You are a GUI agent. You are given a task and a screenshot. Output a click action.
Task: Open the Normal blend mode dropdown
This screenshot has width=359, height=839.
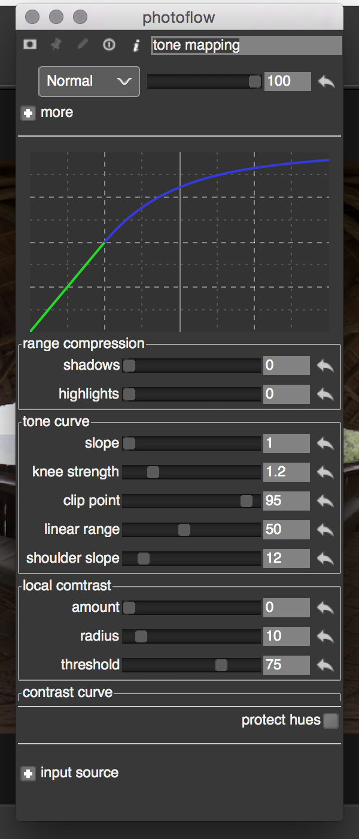point(89,82)
